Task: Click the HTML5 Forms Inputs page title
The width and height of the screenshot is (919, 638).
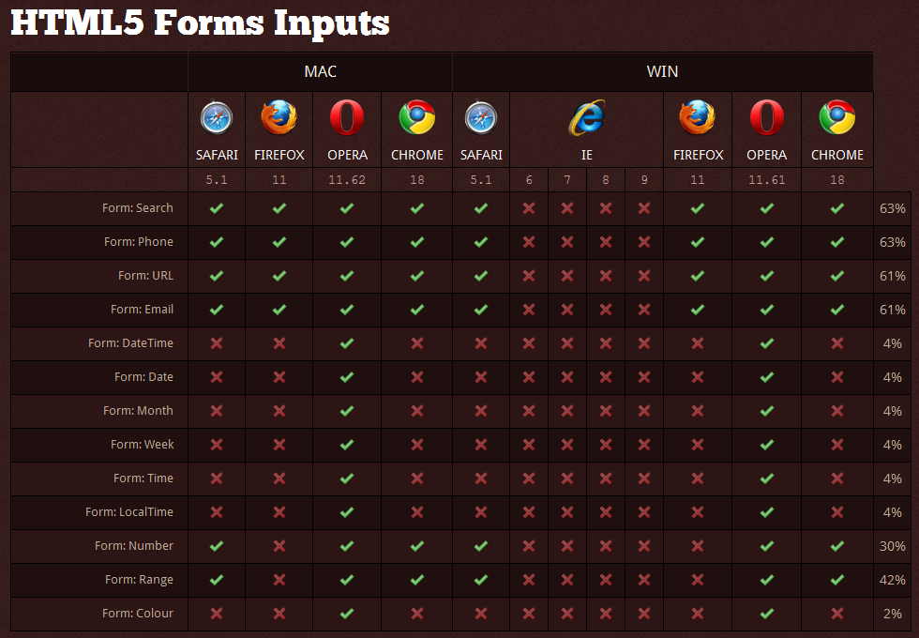Action: pyautogui.click(x=200, y=23)
